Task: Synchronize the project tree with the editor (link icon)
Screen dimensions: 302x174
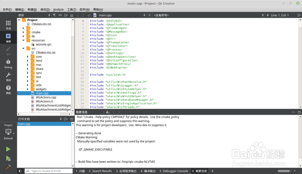Action: click(60, 15)
